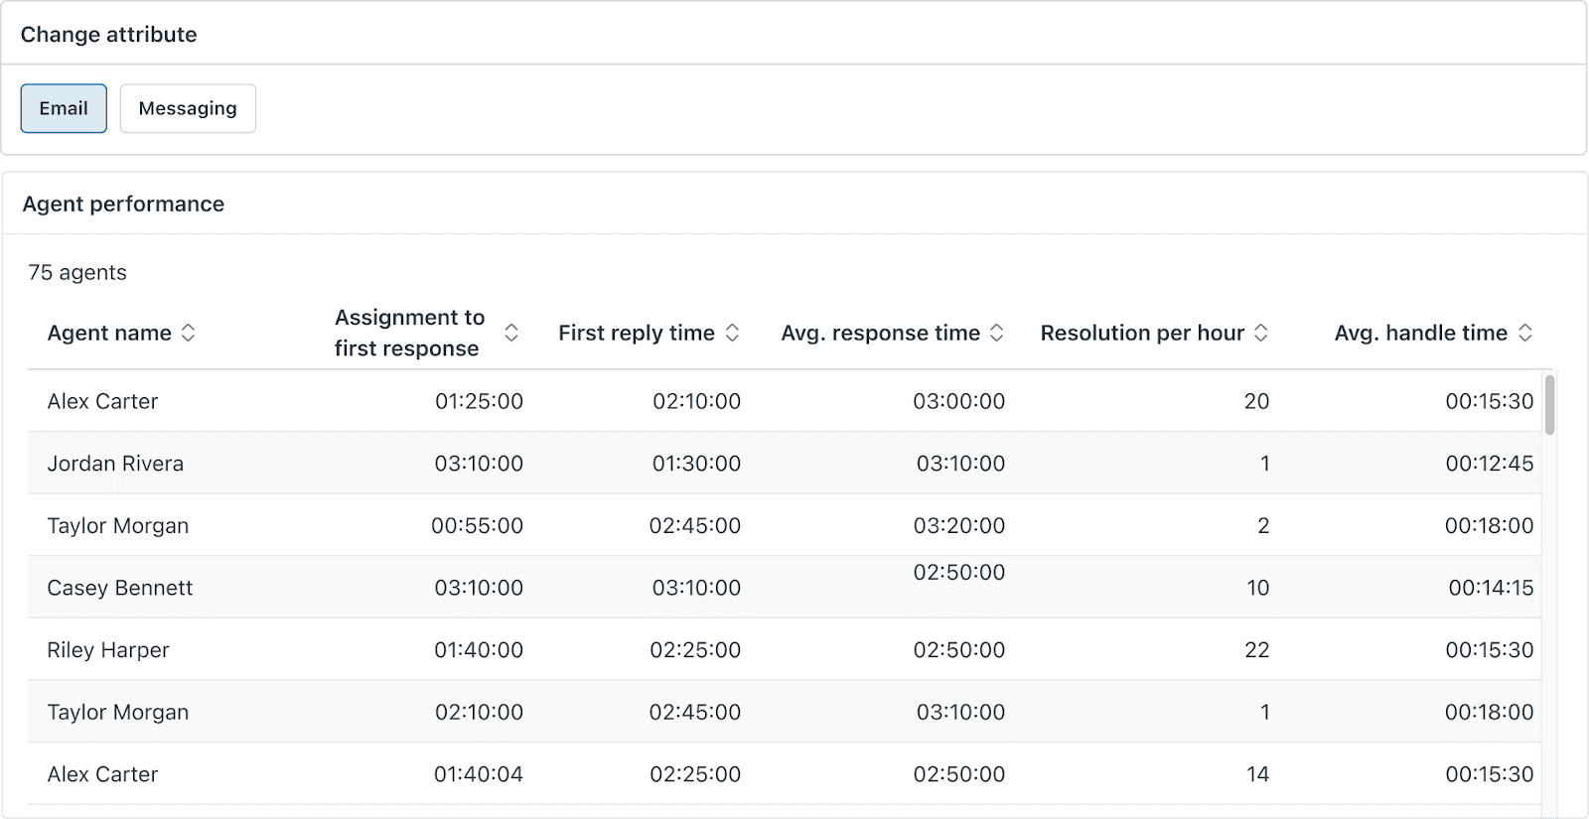
Task: Open the Jordan Rivera agent row
Action: click(x=115, y=464)
